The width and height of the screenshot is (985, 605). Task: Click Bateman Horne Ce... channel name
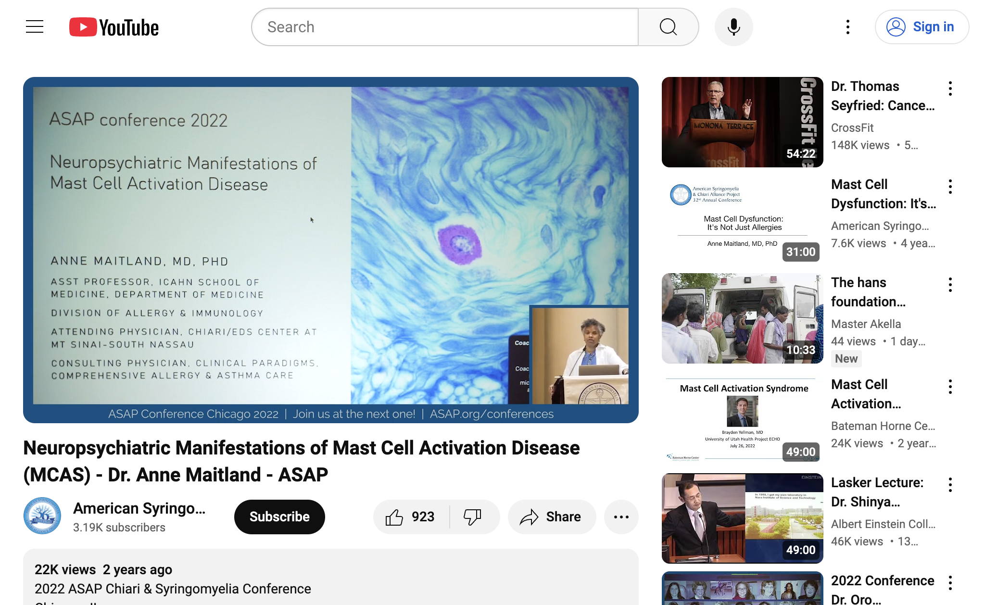[x=883, y=426]
